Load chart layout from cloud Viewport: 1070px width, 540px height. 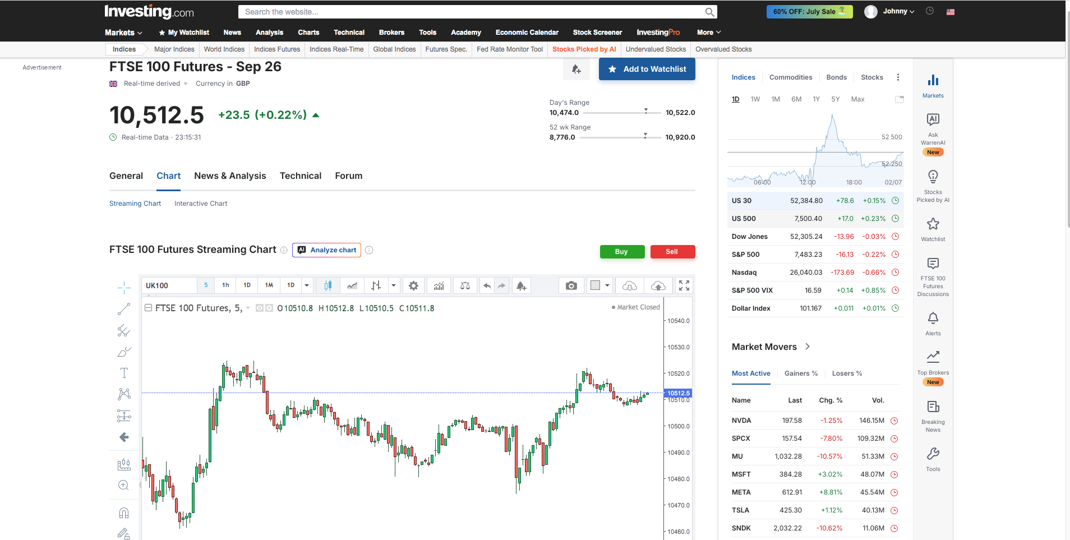pyautogui.click(x=630, y=285)
